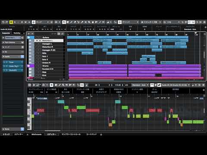Open the 1/16 quantize value dropdown
Viewport: 207px width, 155px height.
point(173,22)
